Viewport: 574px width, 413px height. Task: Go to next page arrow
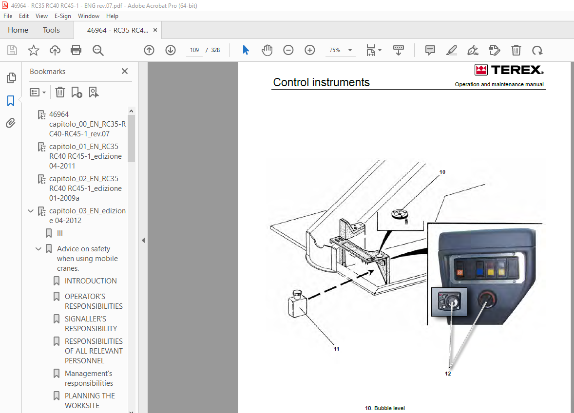pyautogui.click(x=171, y=50)
